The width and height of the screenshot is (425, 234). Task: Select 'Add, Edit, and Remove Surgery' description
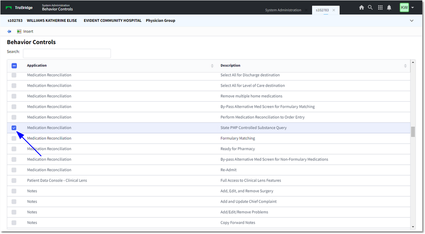[x=246, y=191]
